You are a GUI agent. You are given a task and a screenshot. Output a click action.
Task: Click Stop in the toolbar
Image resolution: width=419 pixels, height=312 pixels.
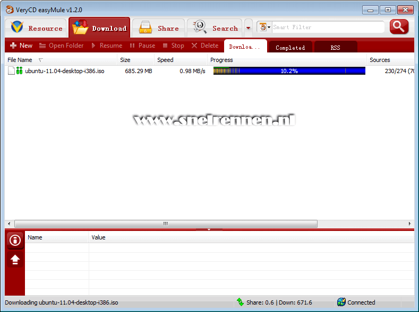[174, 46]
